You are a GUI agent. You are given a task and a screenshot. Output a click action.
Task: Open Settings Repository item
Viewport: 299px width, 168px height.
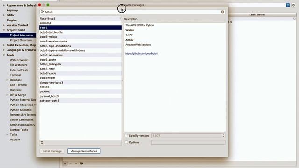[22, 125]
